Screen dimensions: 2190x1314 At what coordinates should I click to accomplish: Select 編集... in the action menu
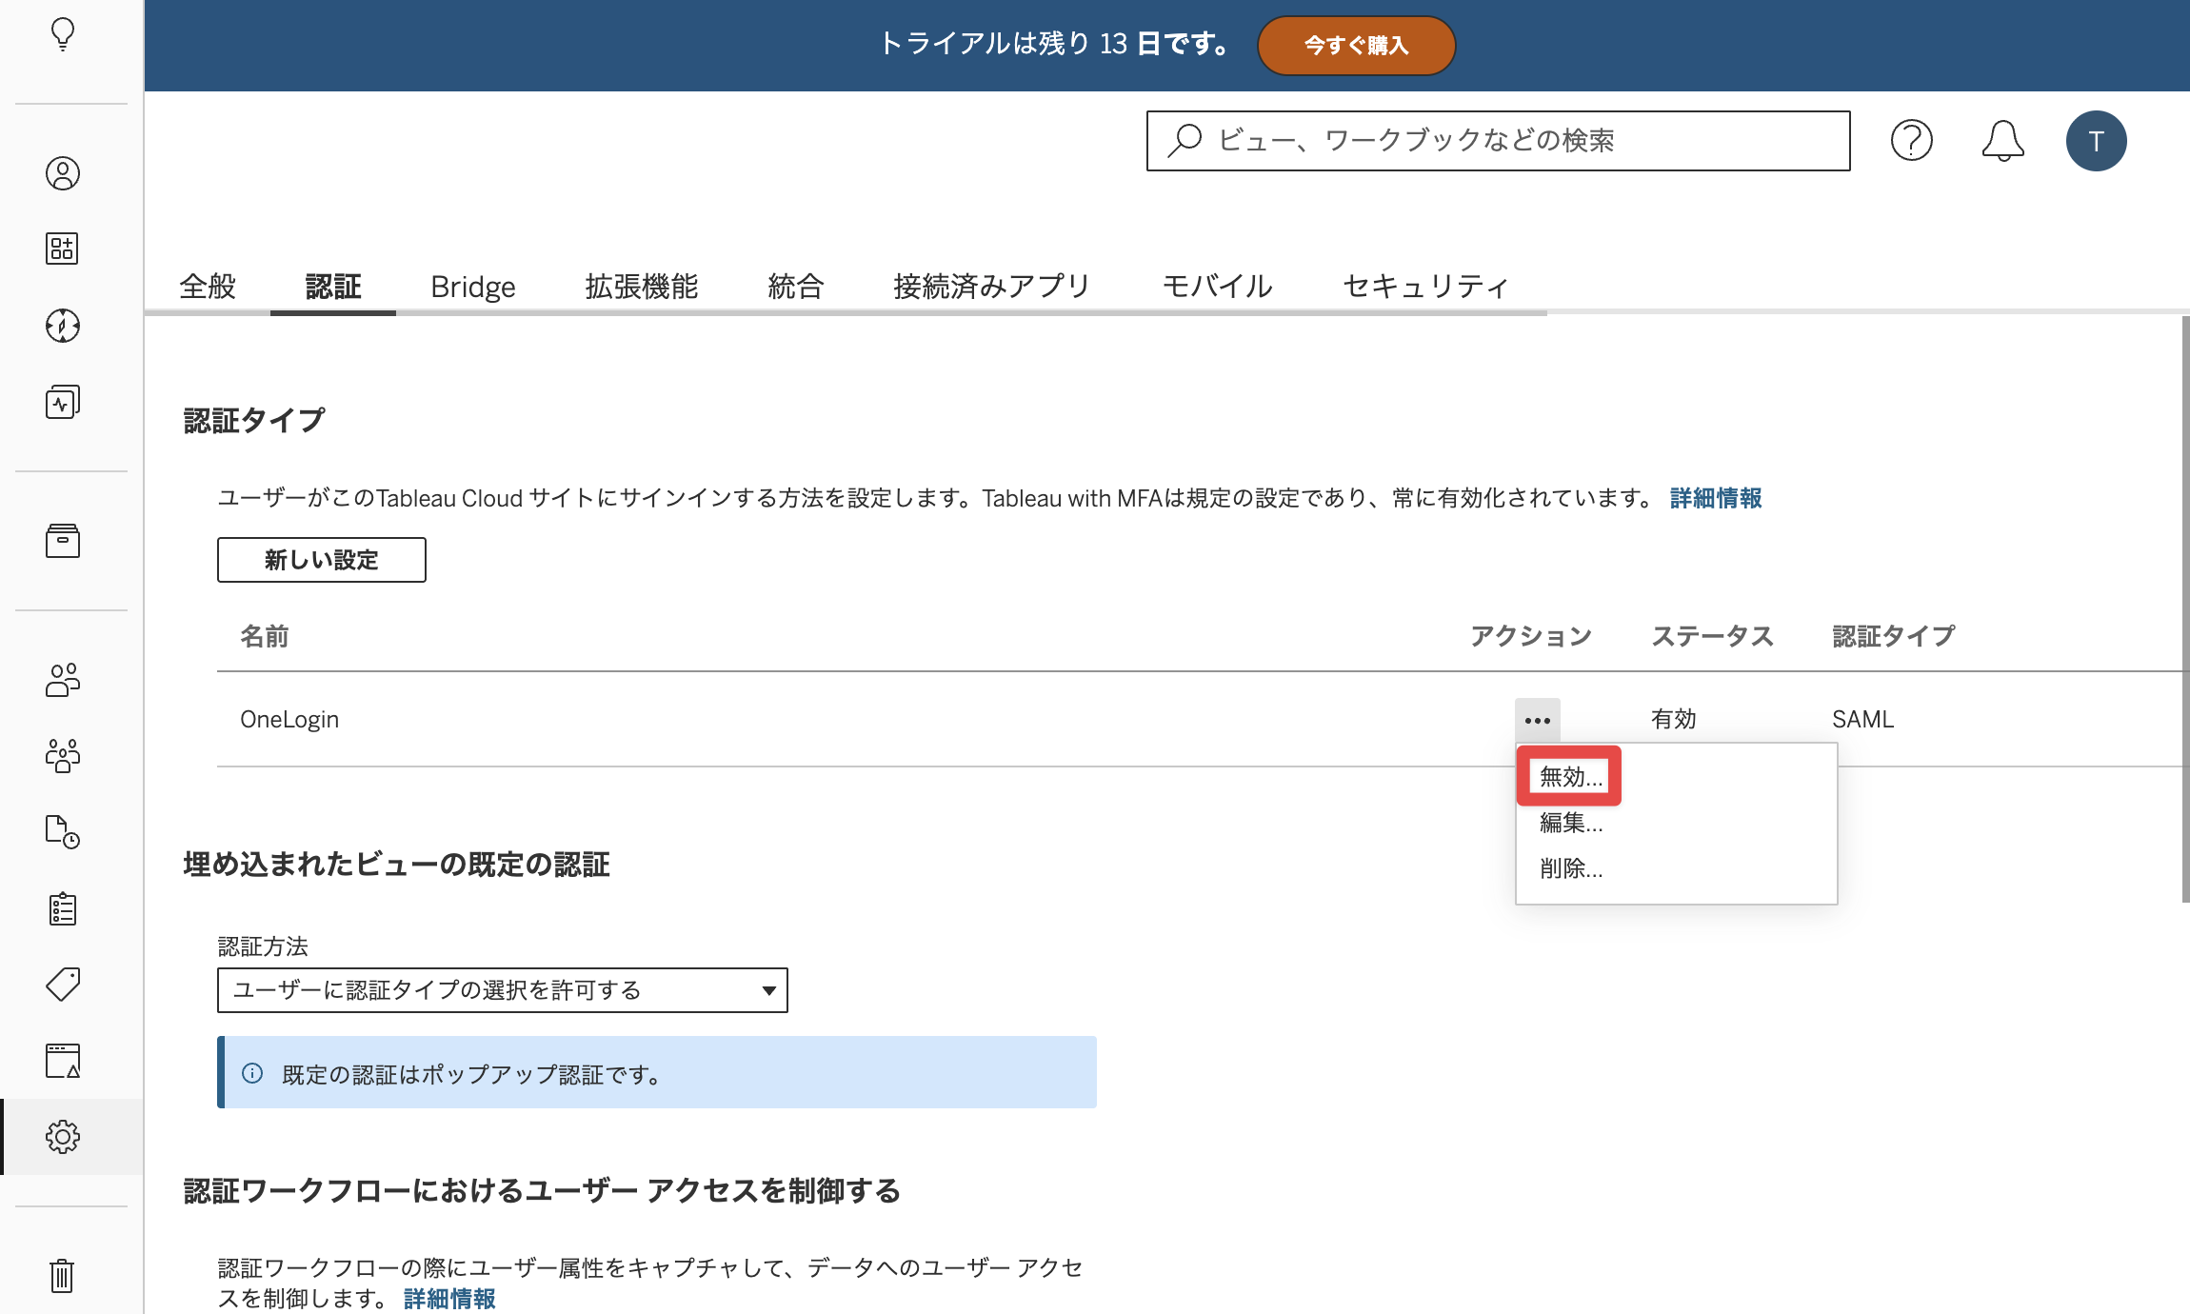coord(1571,823)
